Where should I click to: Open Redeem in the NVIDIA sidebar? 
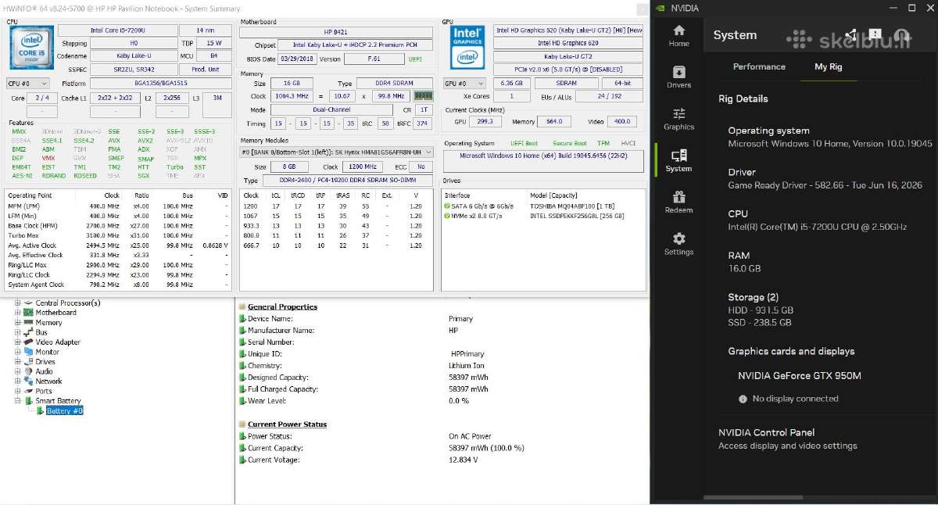tap(678, 202)
